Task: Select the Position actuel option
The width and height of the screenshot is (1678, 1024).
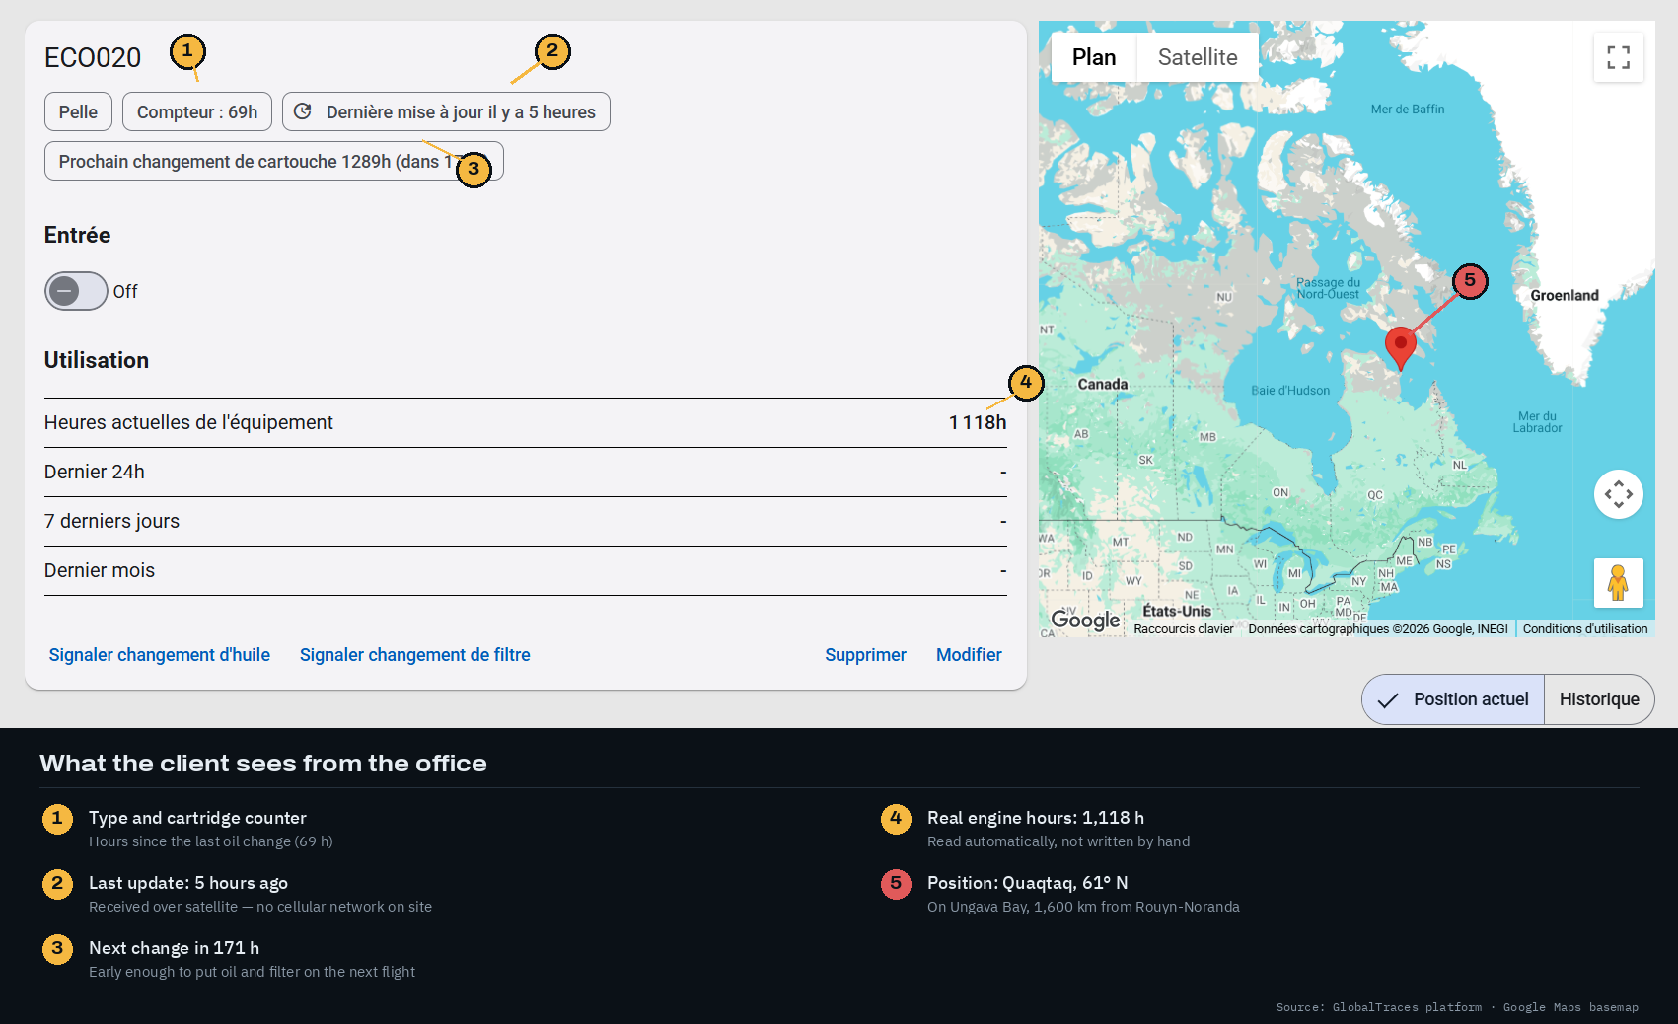Action: click(x=1453, y=699)
